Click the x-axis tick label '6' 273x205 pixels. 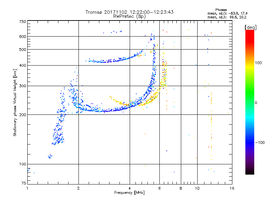click(159, 188)
